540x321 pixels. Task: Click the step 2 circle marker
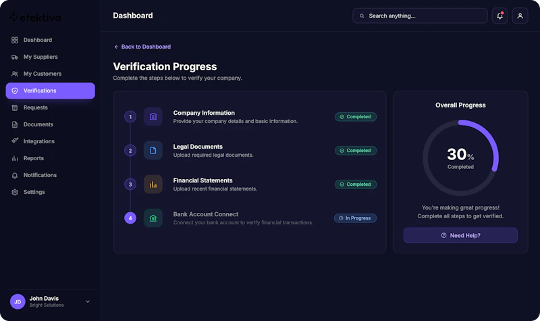[130, 150]
